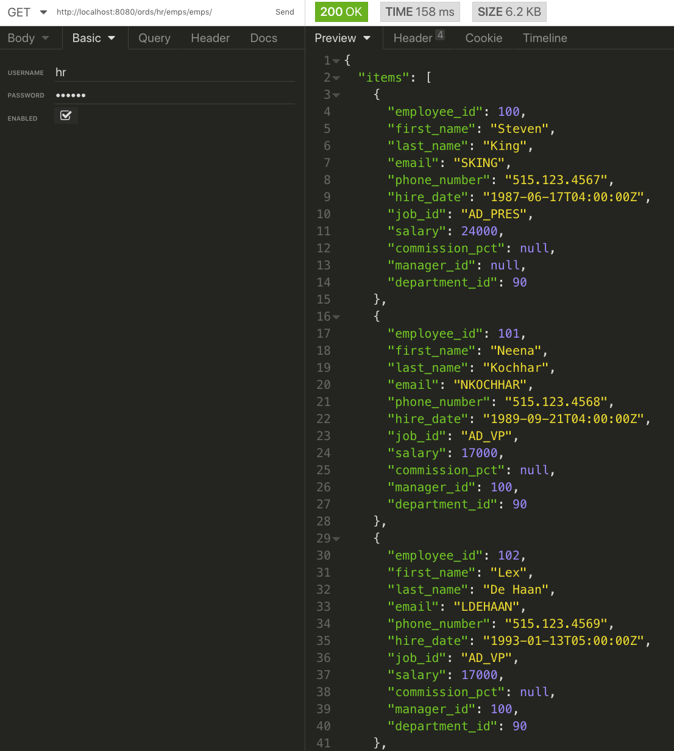The image size is (674, 751).
Task: Select the salary value 24000
Action: tap(480, 231)
